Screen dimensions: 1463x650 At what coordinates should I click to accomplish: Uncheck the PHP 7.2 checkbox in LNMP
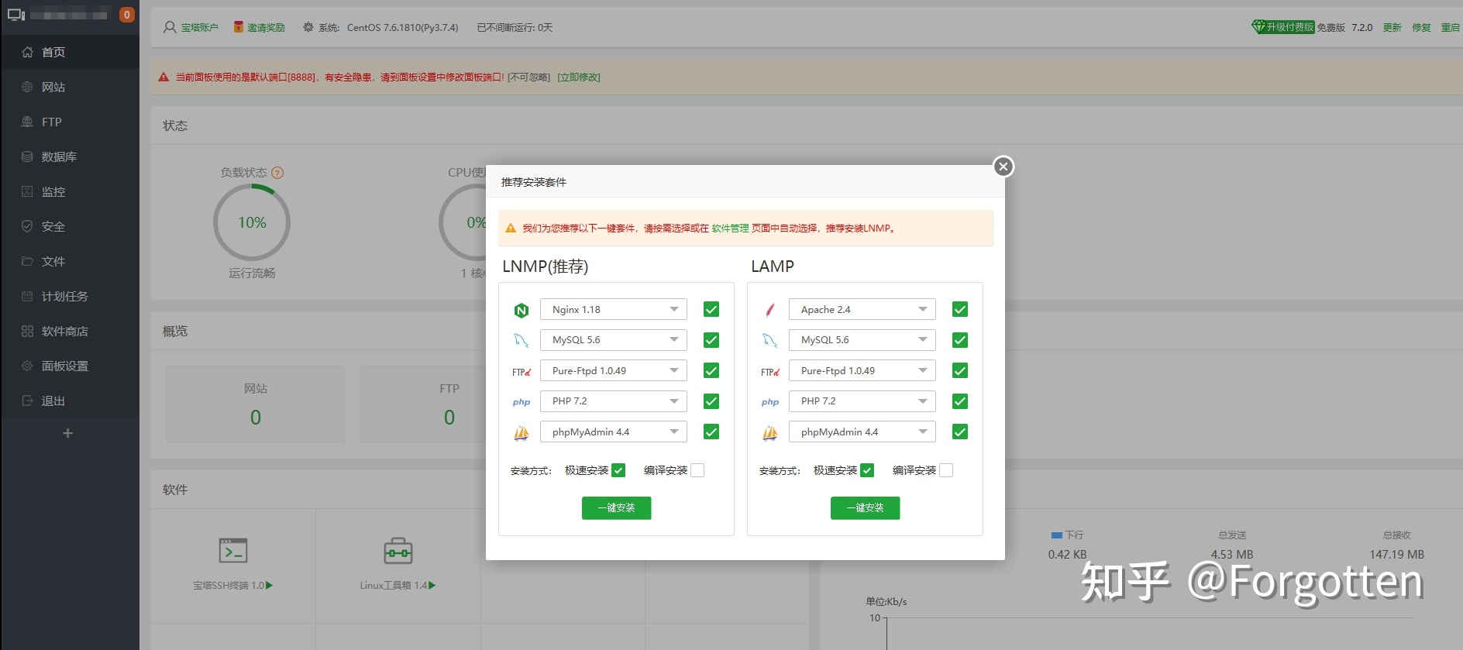tap(711, 401)
